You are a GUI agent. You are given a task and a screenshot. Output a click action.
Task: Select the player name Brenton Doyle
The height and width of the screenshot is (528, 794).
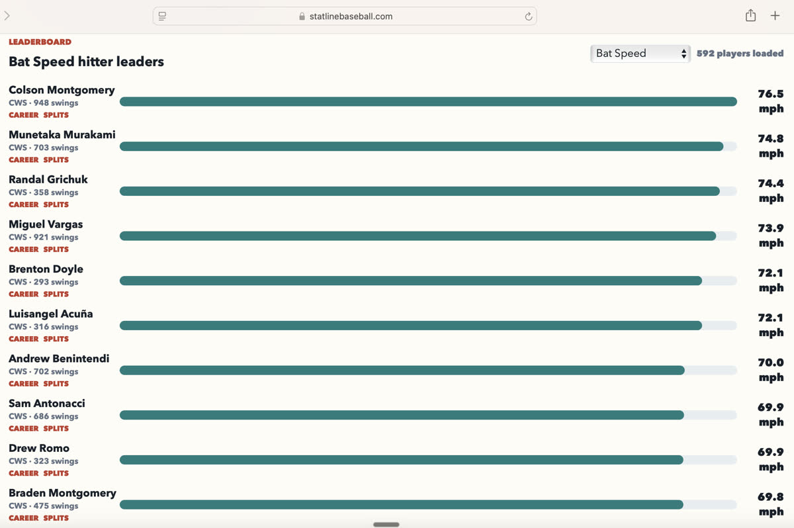(46, 269)
